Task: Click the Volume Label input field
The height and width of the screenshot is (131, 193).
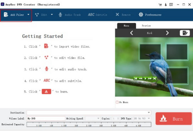Action: pos(46,118)
